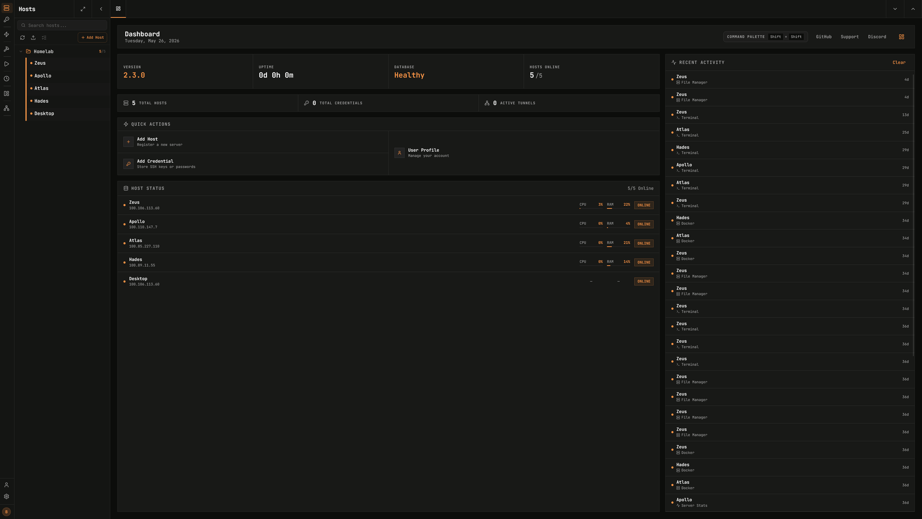Click the Database Healthy status card
The image size is (922, 519).
[x=456, y=71]
